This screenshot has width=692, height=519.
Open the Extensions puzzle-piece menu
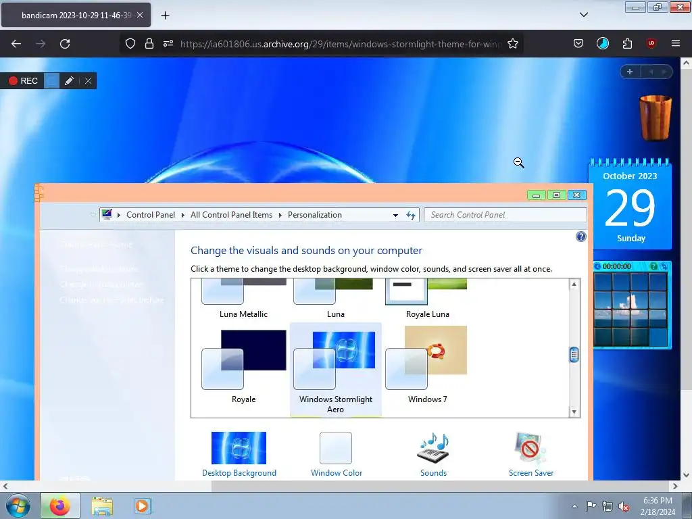click(627, 44)
